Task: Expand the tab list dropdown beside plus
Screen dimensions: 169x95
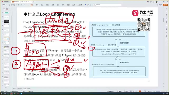Action: tap(36, 2)
